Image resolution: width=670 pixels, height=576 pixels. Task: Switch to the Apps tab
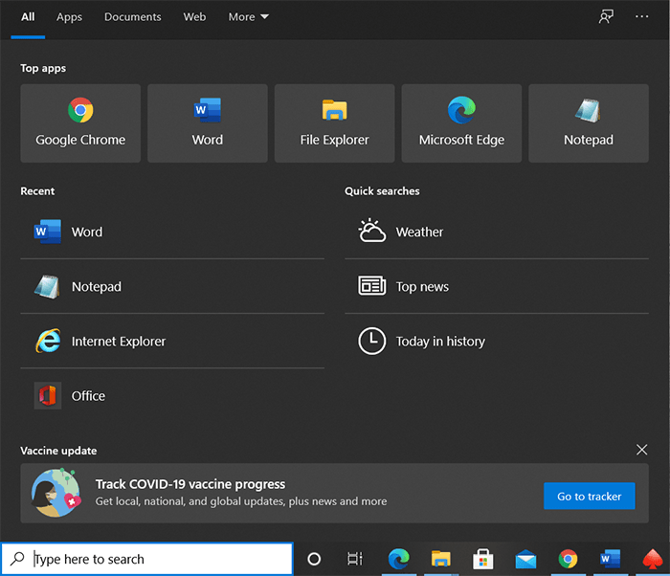69,16
